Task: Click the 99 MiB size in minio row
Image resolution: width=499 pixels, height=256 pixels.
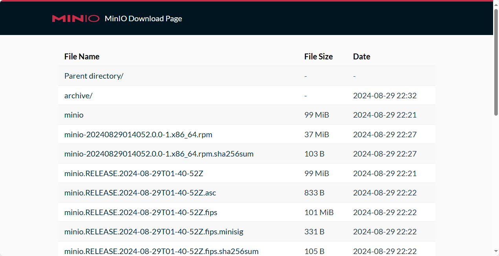Action: point(316,115)
